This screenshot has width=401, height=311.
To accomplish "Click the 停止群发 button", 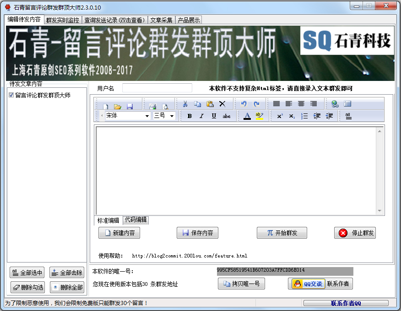I will [x=355, y=233].
